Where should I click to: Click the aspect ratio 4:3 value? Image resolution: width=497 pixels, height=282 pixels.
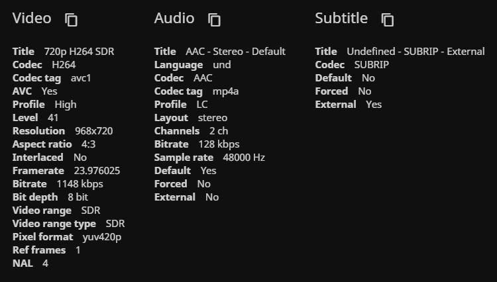point(88,144)
